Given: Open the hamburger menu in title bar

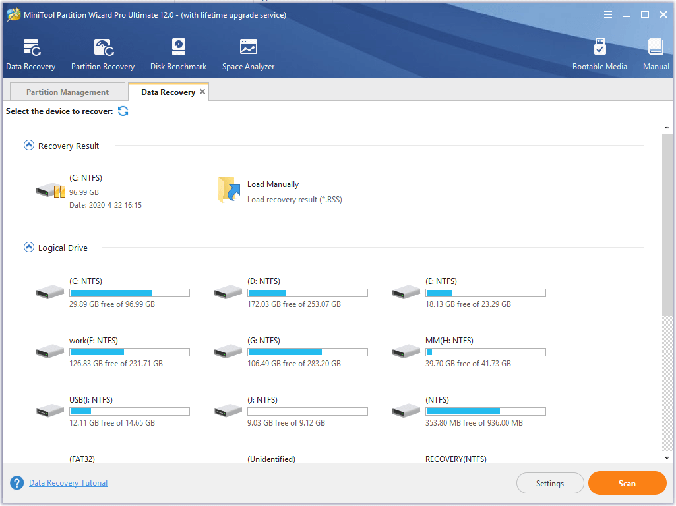Looking at the screenshot, I should click(608, 14).
